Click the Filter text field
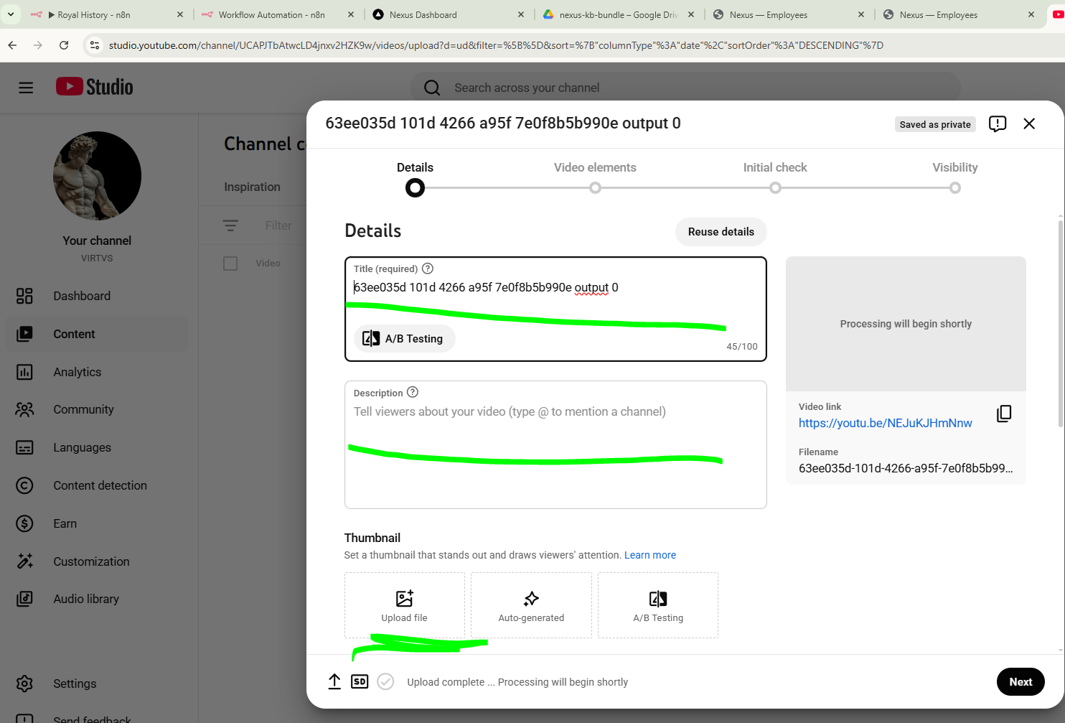Screen dimensions: 1065x723 278,225
